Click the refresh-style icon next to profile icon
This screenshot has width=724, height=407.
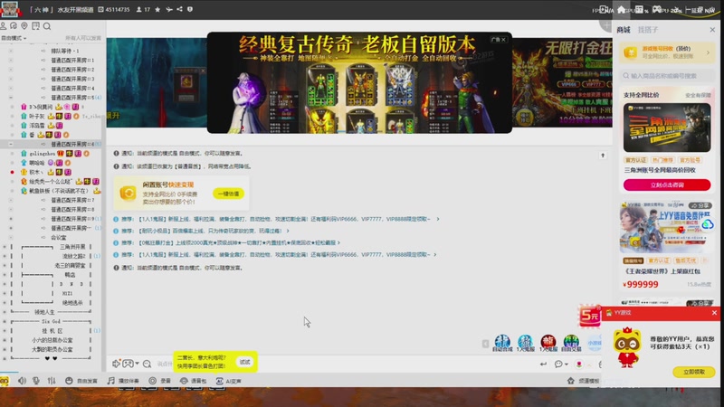(x=14, y=26)
